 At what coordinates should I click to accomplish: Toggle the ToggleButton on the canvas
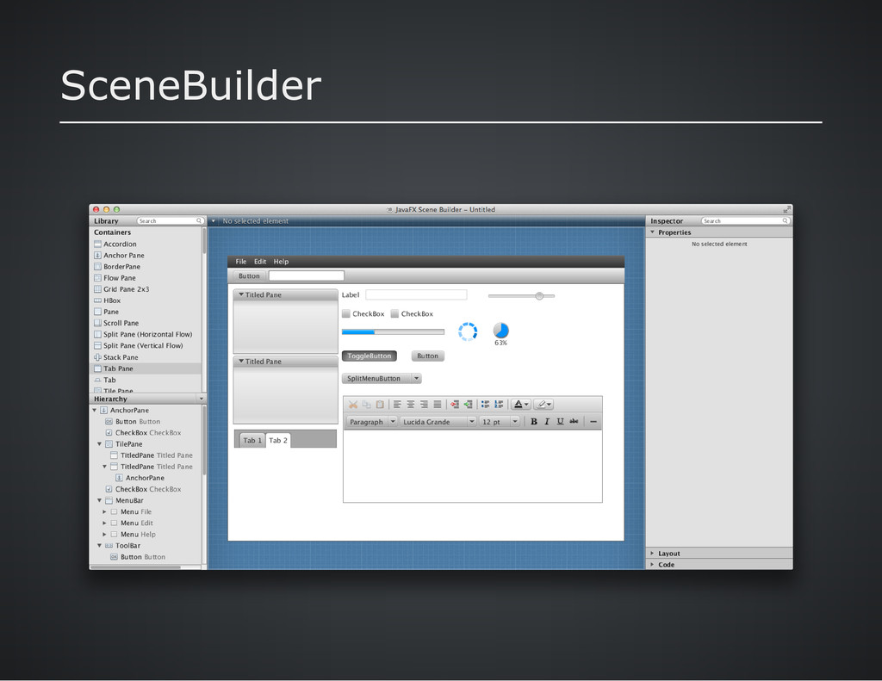point(369,356)
